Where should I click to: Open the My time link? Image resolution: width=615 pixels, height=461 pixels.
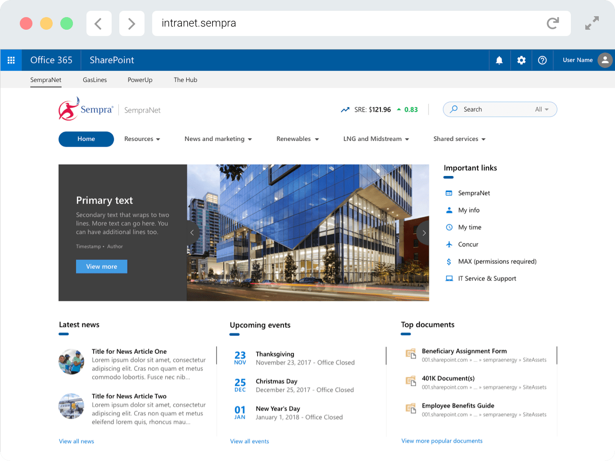pos(470,227)
